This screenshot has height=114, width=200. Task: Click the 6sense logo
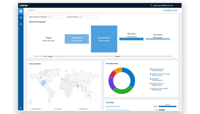point(23,5)
